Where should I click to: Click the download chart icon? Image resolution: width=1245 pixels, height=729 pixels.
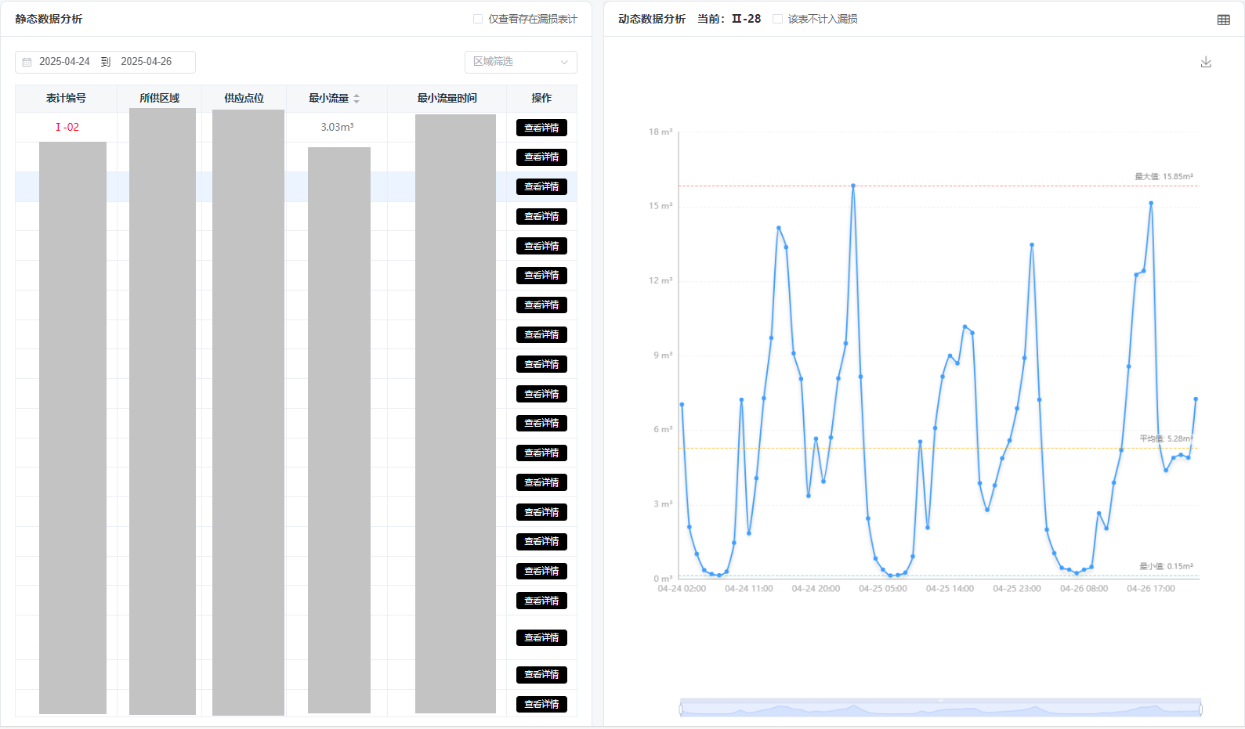pyautogui.click(x=1206, y=62)
